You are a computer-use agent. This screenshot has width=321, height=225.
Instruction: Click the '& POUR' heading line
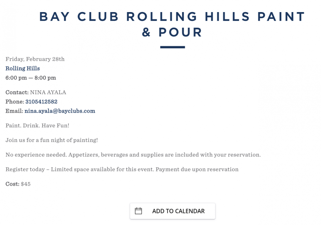(x=172, y=32)
